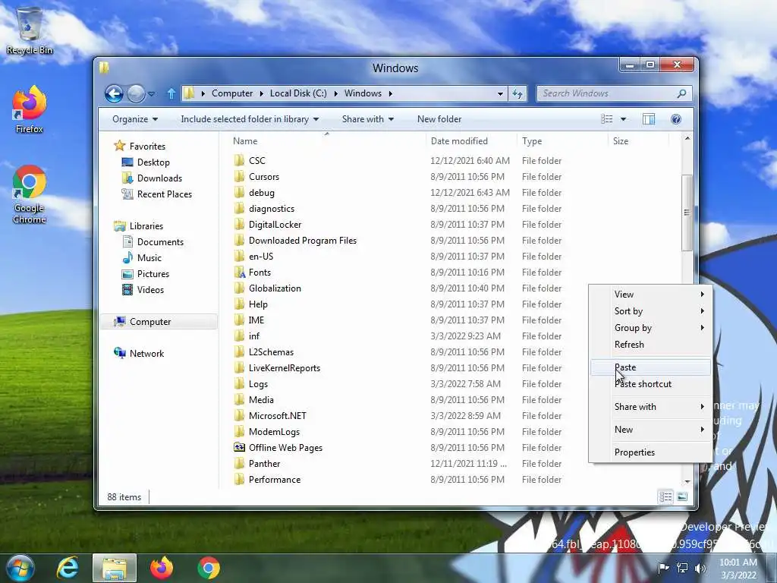Image resolution: width=777 pixels, height=583 pixels.
Task: Open Group by submenu
Action: 650,328
